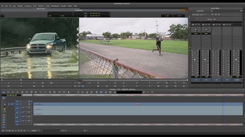Open the Stereo mix mode dropdown
Screen dimensions: 245x137
pyautogui.click(x=205, y=14)
